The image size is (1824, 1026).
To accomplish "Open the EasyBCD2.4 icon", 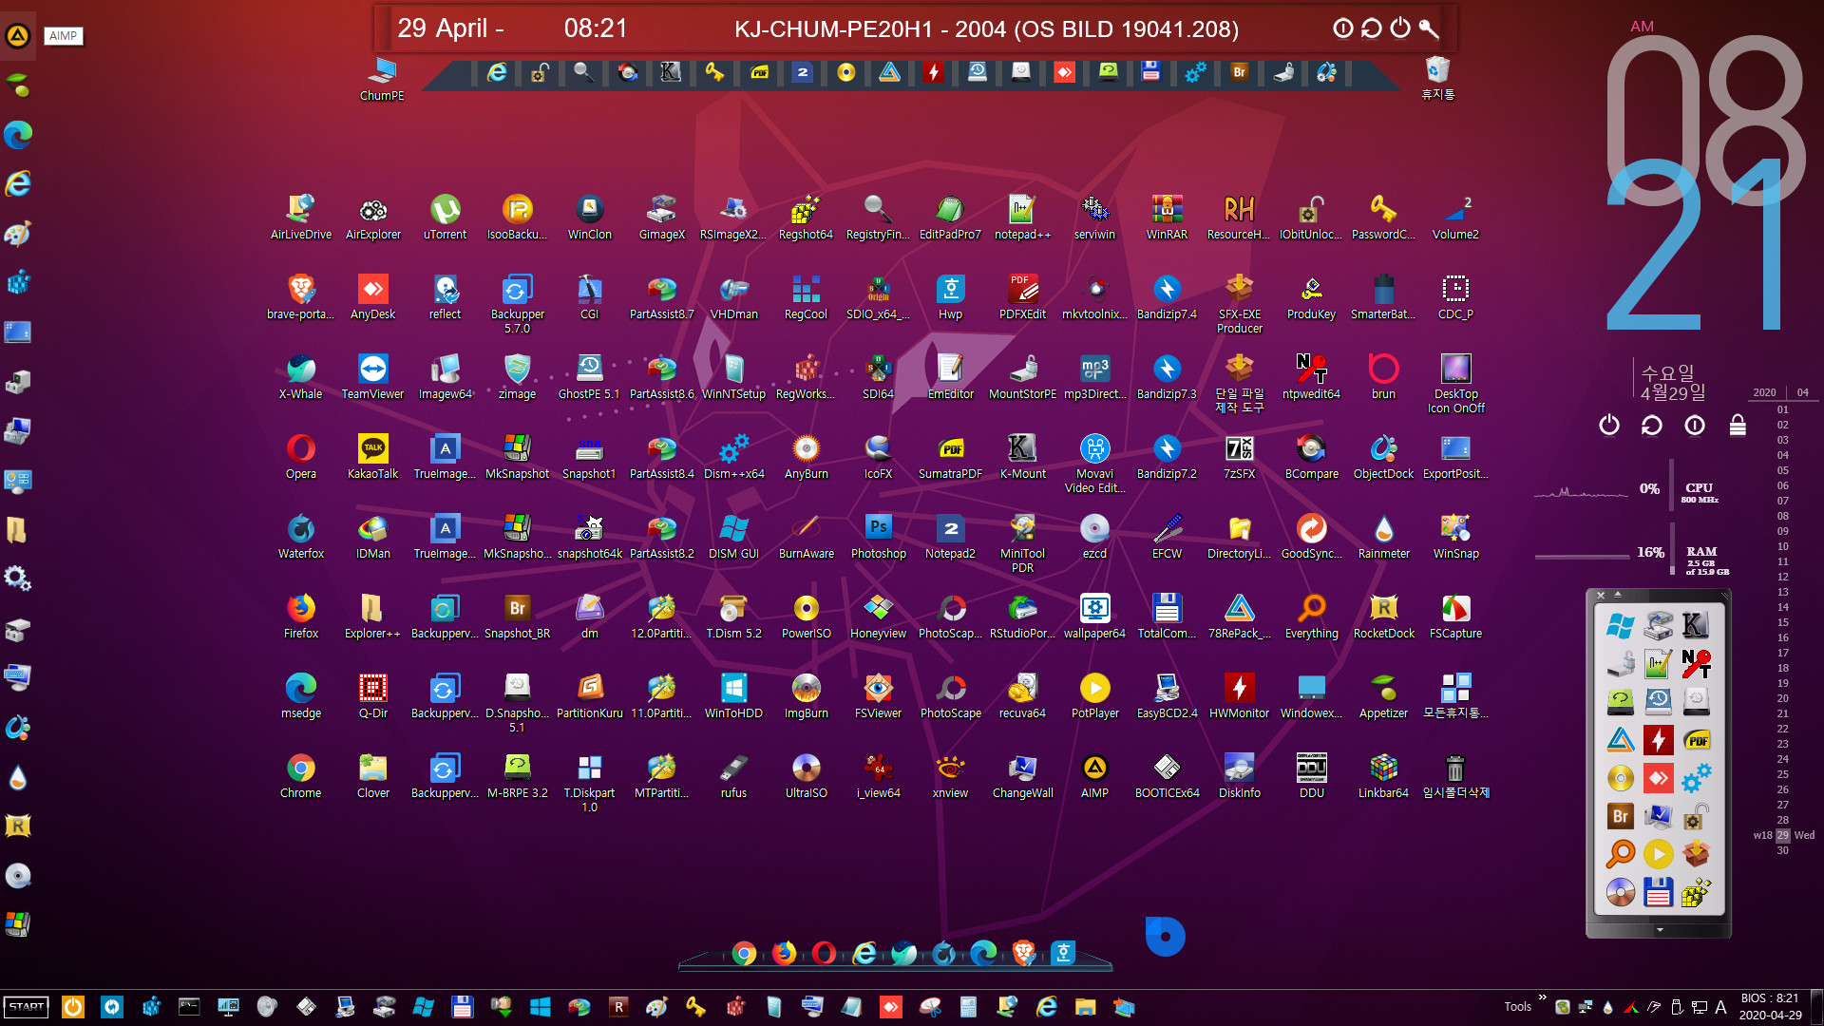I will click(1167, 695).
